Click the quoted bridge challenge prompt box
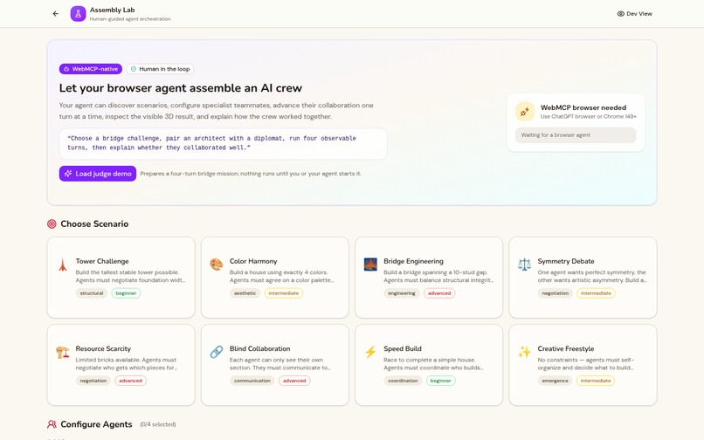 click(x=223, y=144)
